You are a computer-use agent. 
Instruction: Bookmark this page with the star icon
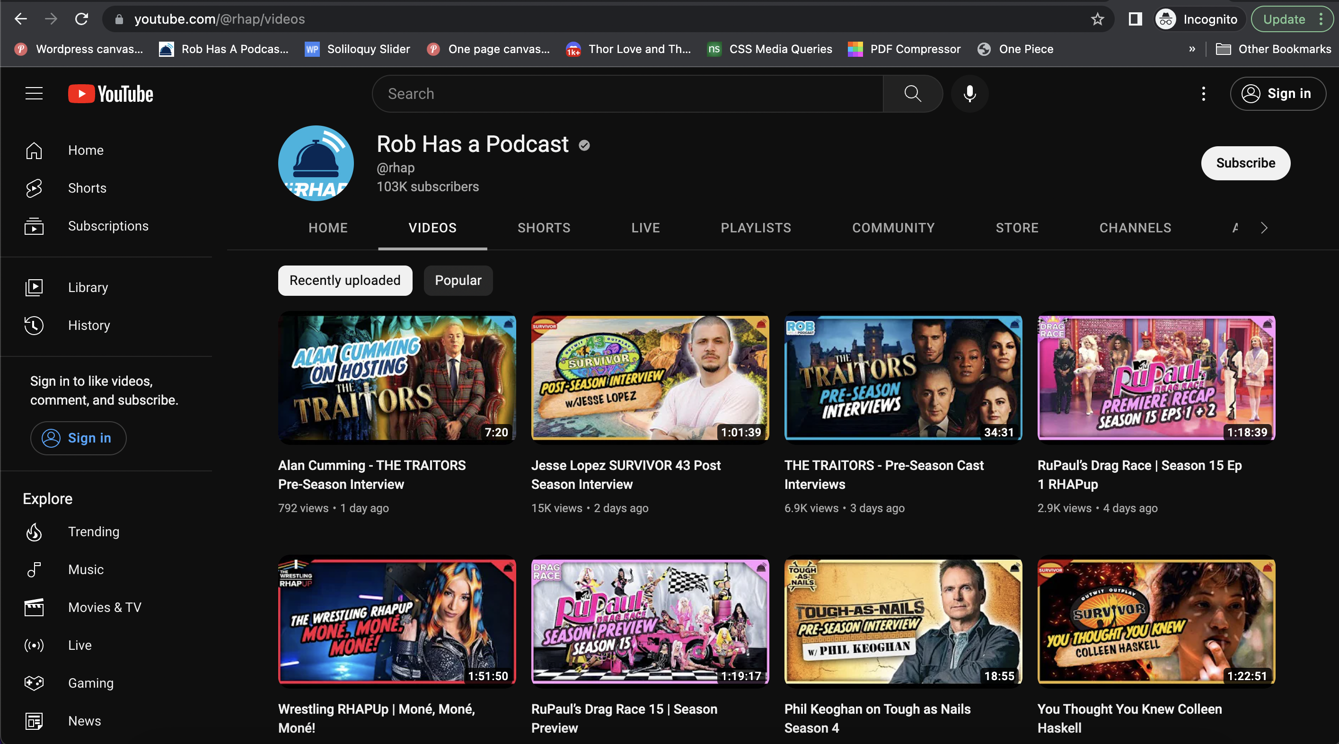(1097, 19)
